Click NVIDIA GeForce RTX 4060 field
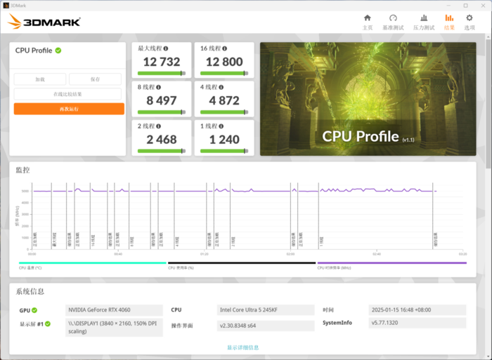492x360 pixels. 114,310
